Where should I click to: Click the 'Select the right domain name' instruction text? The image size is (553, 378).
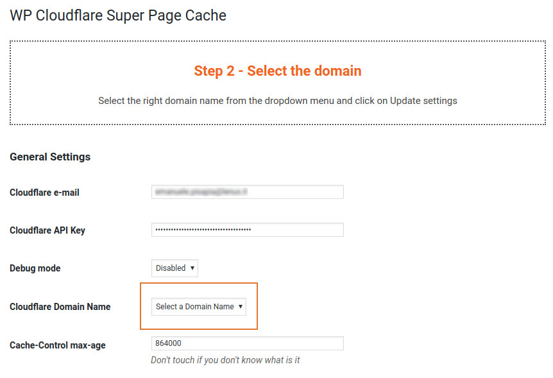coord(277,101)
